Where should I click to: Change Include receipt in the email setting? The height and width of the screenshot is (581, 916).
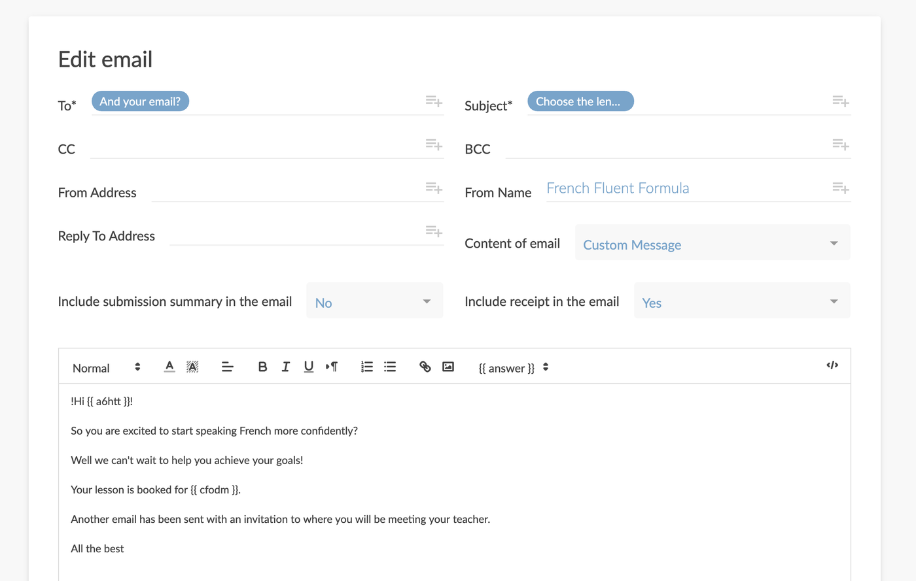tap(741, 300)
